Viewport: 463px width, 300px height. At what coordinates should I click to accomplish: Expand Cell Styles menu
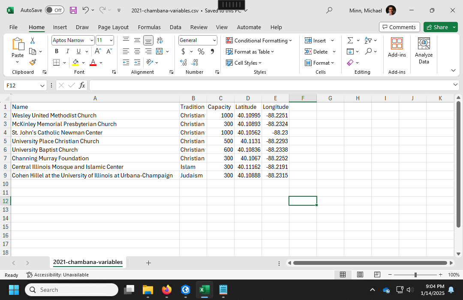click(x=244, y=63)
